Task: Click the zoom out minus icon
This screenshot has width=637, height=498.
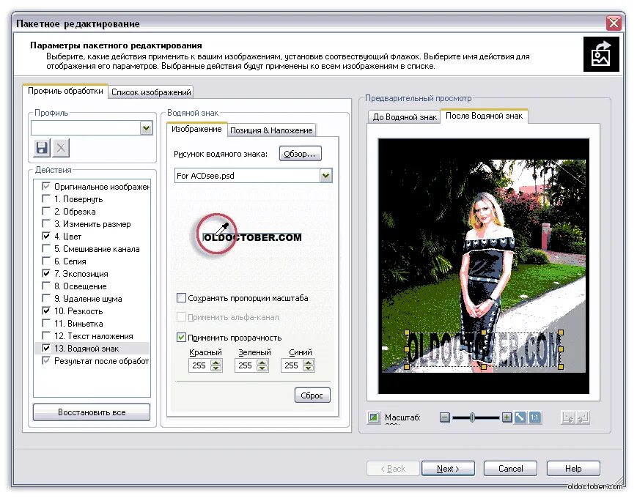Action: (445, 417)
